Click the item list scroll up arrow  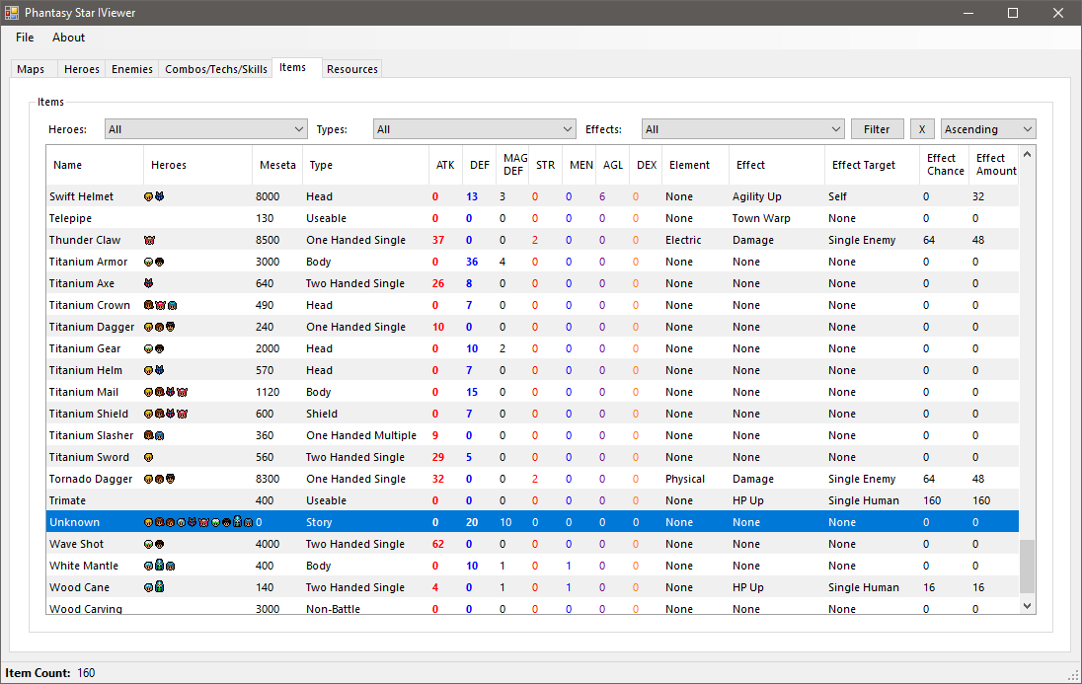pos(1027,155)
